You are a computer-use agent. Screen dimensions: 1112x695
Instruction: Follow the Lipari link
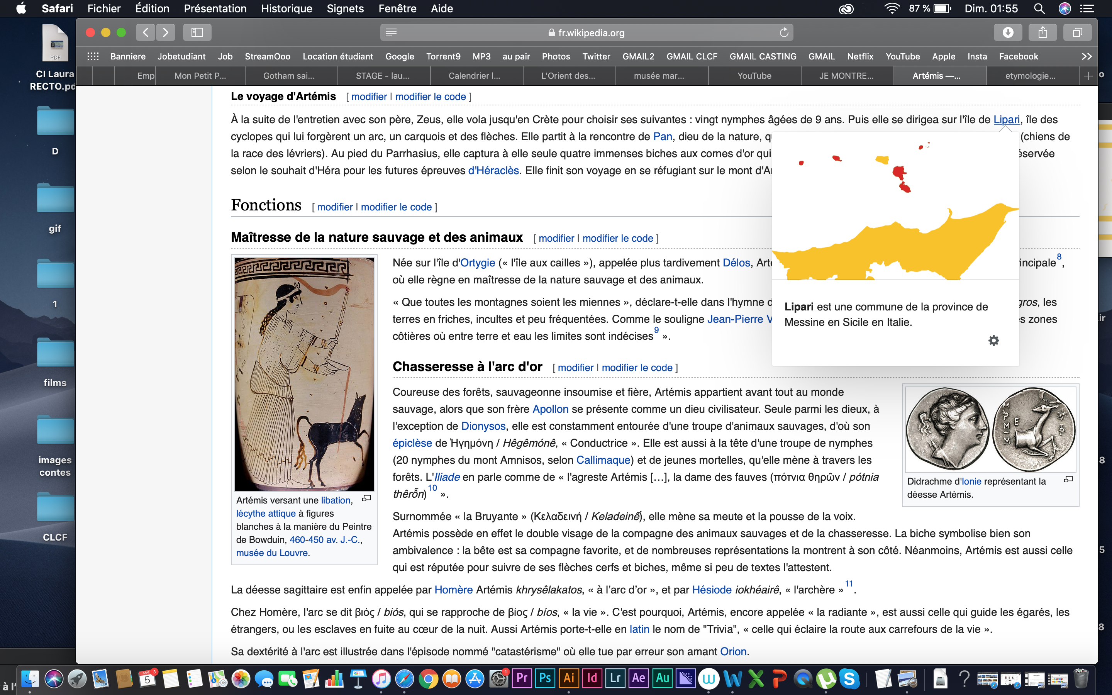tap(1006, 120)
